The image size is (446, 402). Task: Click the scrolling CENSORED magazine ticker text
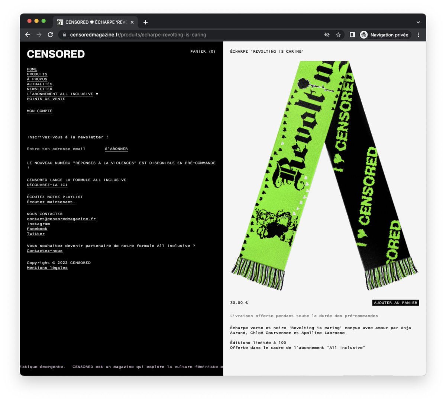click(122, 367)
